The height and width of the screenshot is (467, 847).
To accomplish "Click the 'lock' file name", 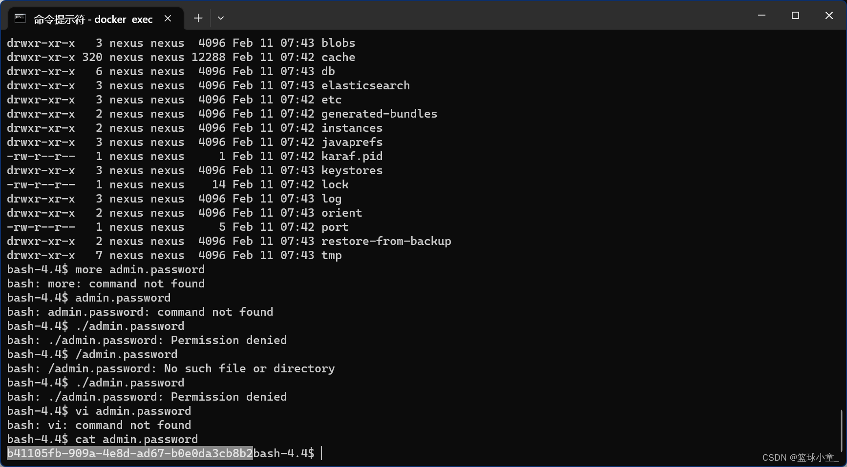I will (335, 184).
